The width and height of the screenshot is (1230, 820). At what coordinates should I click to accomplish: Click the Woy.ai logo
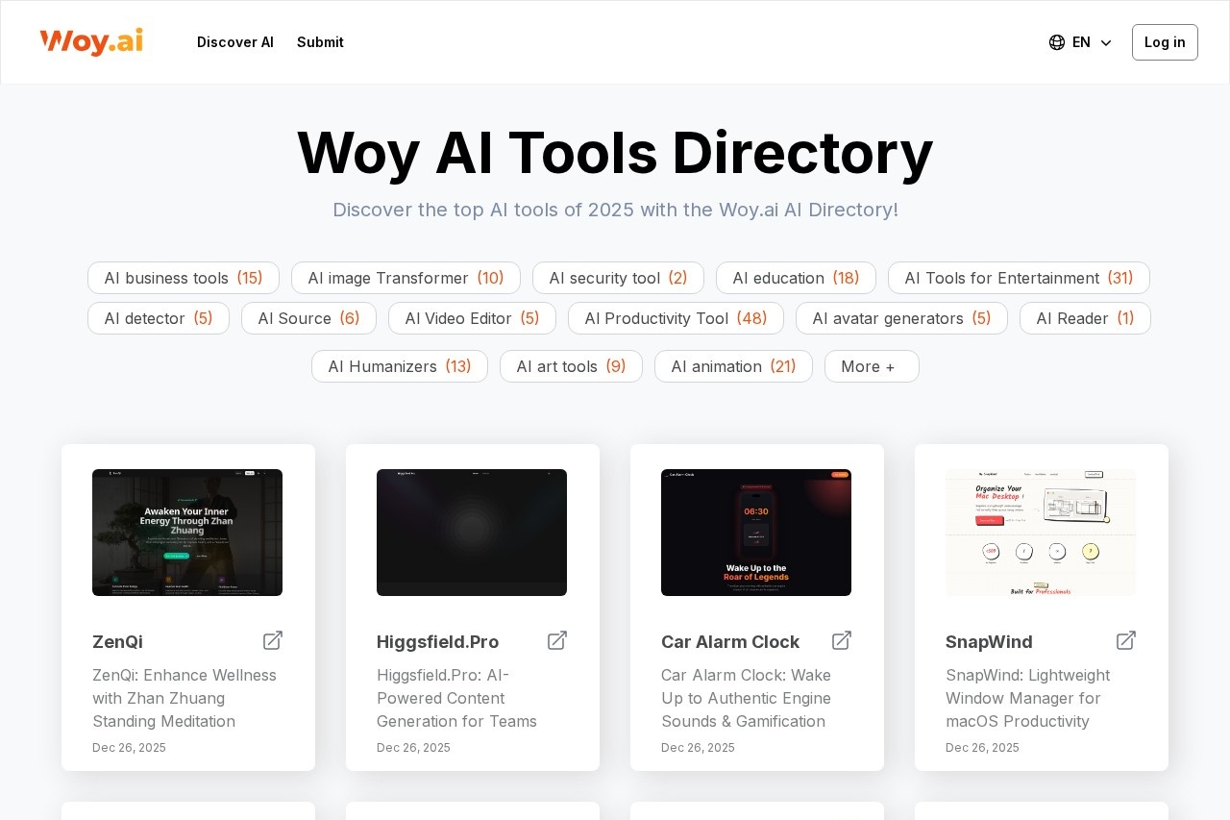click(x=91, y=42)
